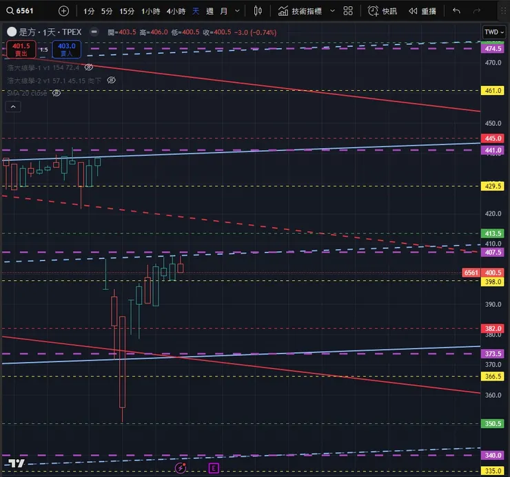Image resolution: width=510 pixels, height=477 pixels.
Task: Click the 1.5 spread value
Action: pos(44,50)
